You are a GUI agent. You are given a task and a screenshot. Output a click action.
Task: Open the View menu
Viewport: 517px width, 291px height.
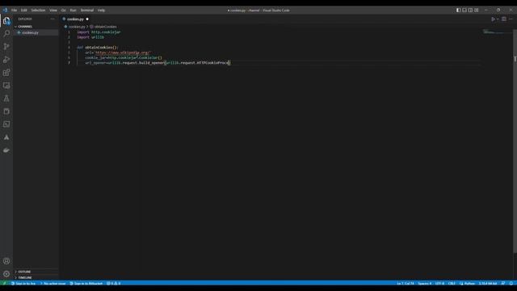click(53, 11)
